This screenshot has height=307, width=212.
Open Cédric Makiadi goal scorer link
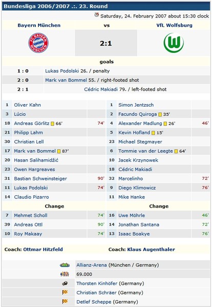point(101,89)
